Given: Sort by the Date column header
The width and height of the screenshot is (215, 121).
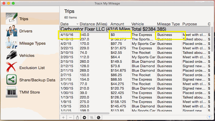Looking at the screenshot, I should pos(64,24).
